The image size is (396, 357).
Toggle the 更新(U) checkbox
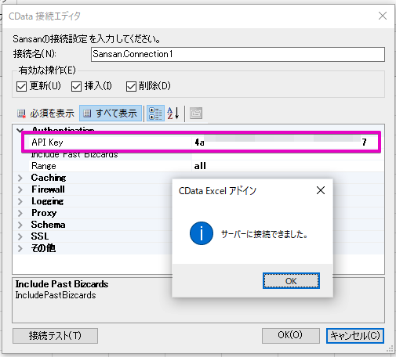click(x=21, y=86)
